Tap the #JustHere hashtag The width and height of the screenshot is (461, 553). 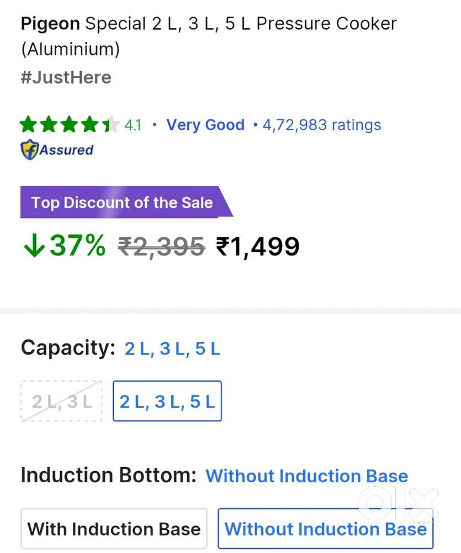66,77
